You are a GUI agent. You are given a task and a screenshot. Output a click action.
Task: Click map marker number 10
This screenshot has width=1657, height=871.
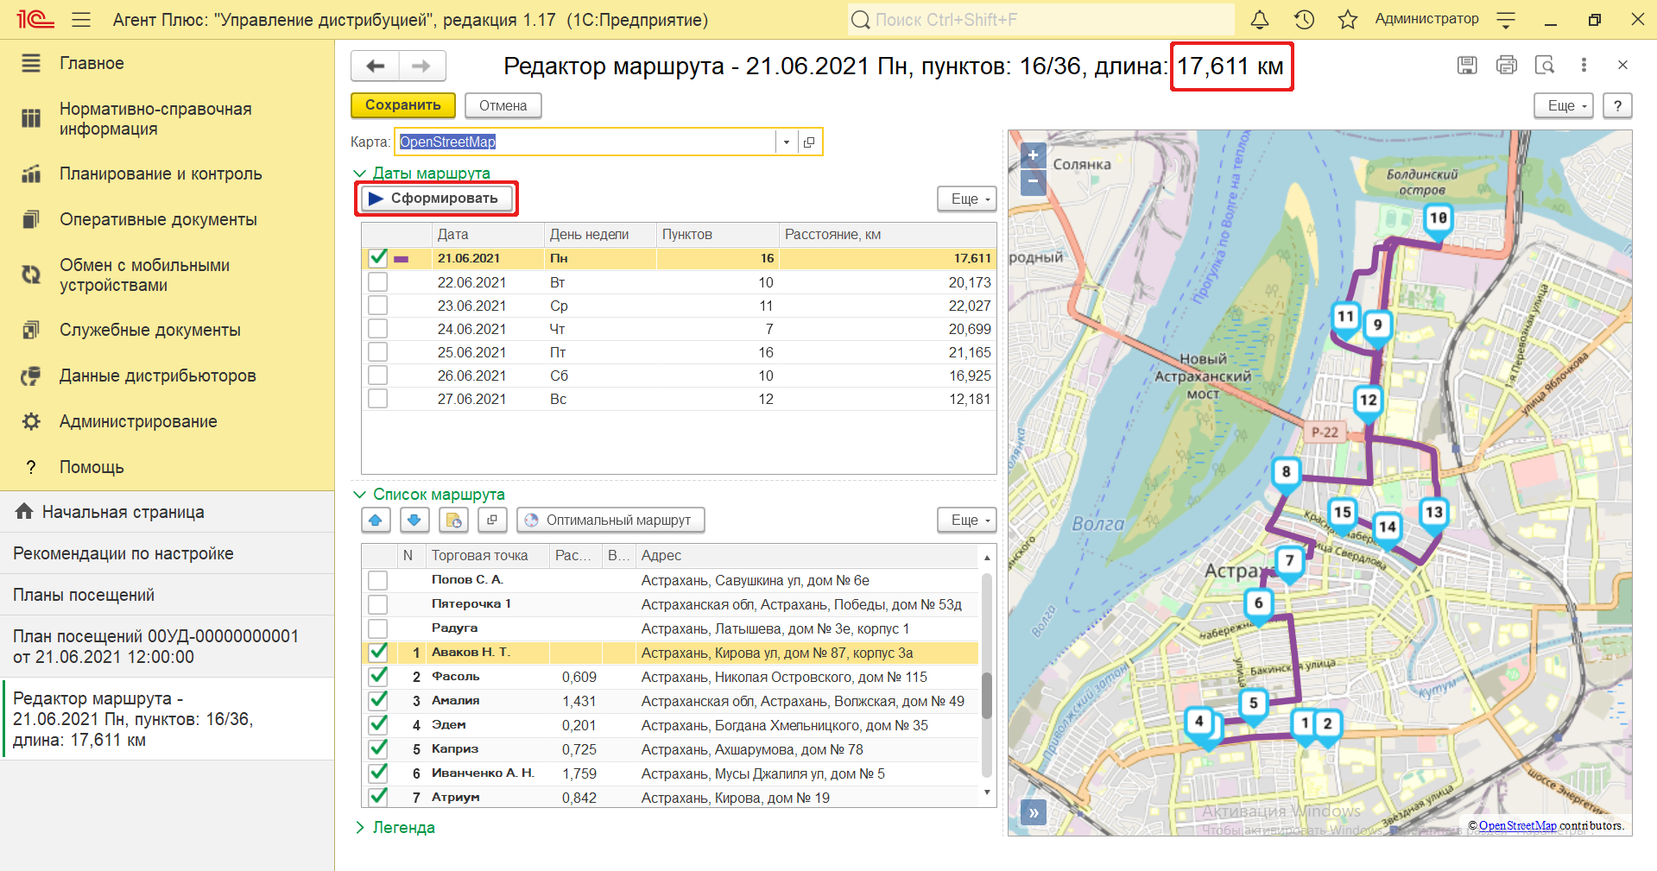coord(1438,219)
